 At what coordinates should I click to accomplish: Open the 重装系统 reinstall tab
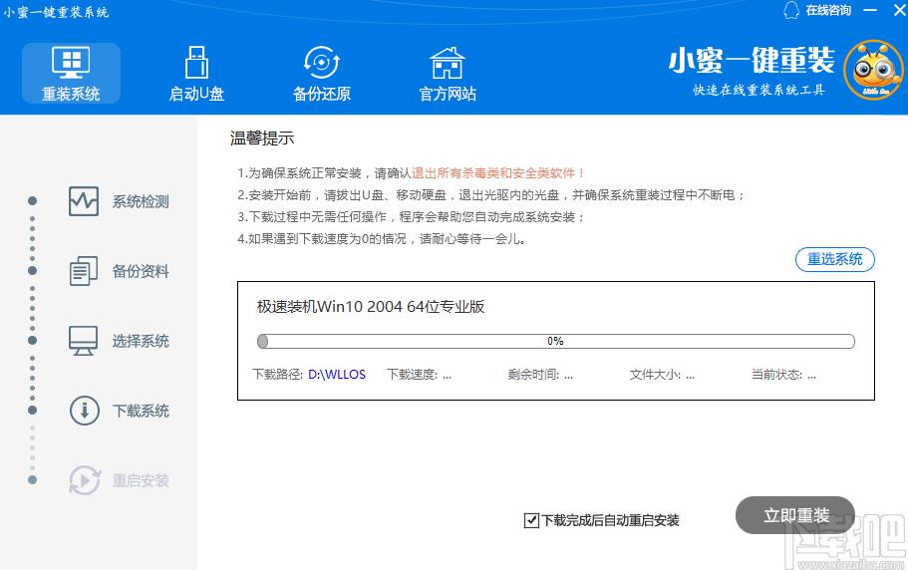tap(71, 74)
